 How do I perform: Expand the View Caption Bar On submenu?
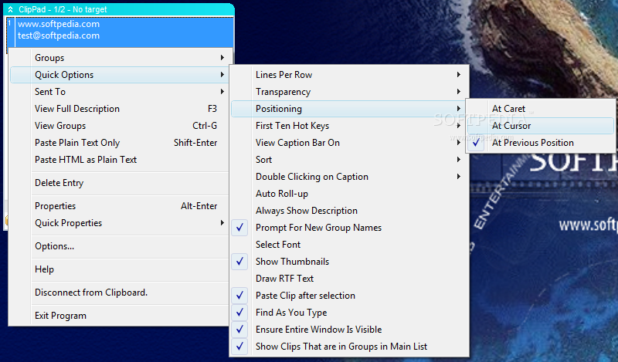[348, 143]
